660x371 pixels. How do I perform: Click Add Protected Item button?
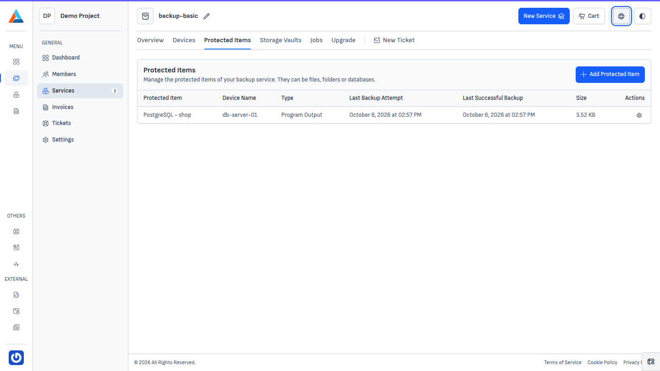pyautogui.click(x=610, y=74)
